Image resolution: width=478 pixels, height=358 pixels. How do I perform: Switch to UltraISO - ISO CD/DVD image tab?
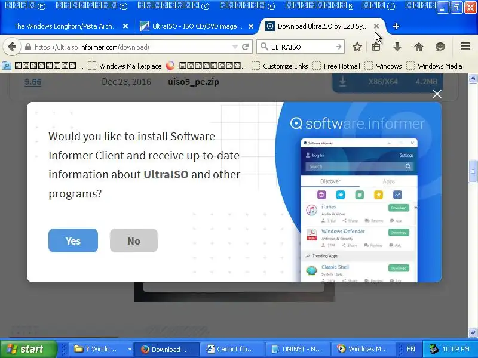click(197, 26)
